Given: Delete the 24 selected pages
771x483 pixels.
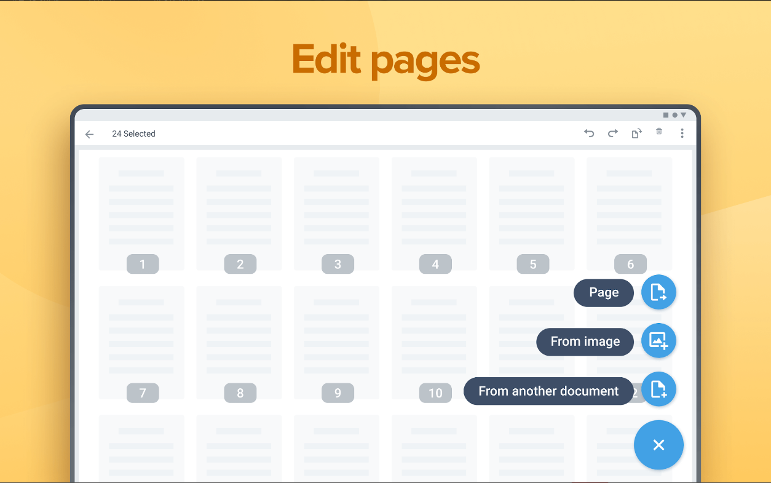Looking at the screenshot, I should point(658,133).
